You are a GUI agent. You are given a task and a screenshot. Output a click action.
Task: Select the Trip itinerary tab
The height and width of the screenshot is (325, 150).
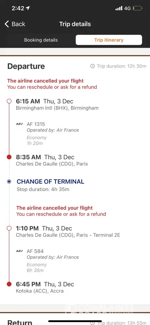(x=109, y=40)
